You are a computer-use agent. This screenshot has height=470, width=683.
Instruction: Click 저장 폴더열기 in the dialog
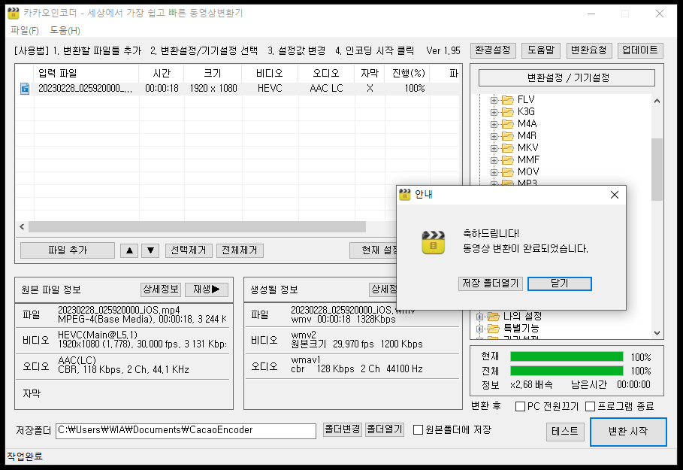(491, 284)
